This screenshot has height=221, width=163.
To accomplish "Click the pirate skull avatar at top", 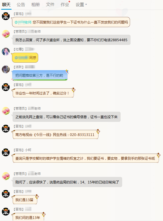I will coord(6,16).
